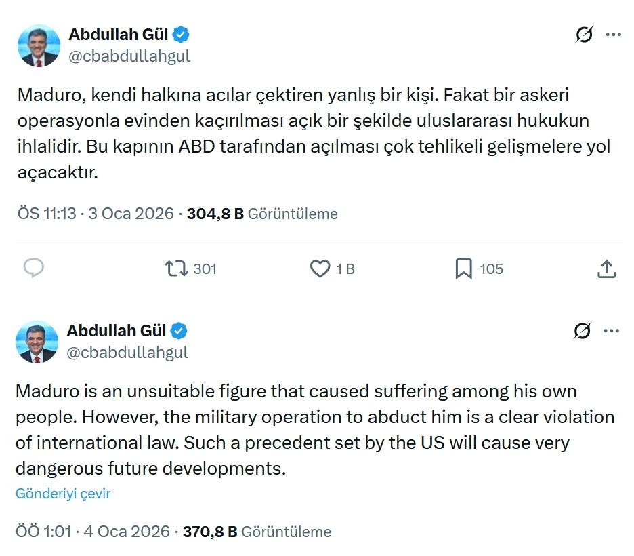Open more options menu on first tweet
Image resolution: width=634 pixels, height=556 pixels.
point(613,35)
